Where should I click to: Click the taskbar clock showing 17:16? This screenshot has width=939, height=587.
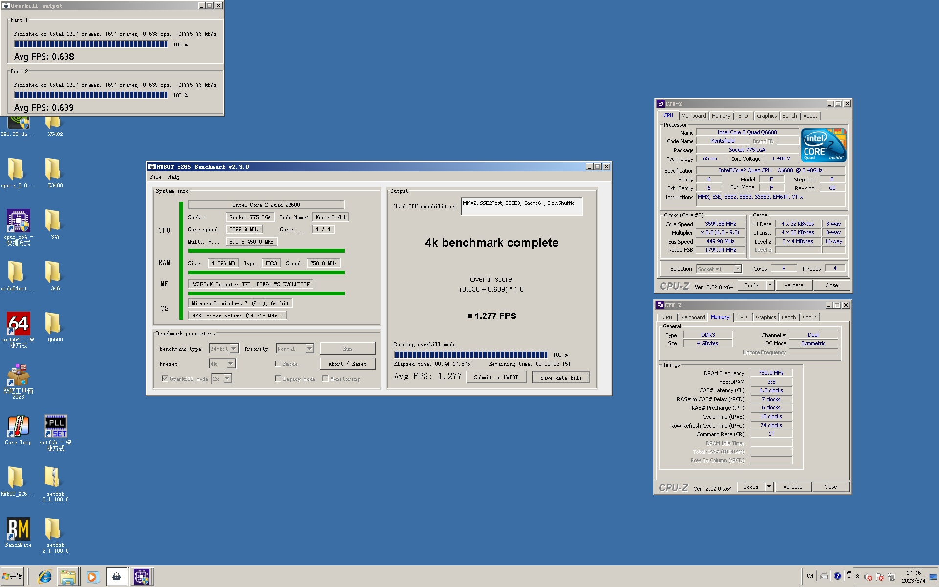(x=914, y=577)
